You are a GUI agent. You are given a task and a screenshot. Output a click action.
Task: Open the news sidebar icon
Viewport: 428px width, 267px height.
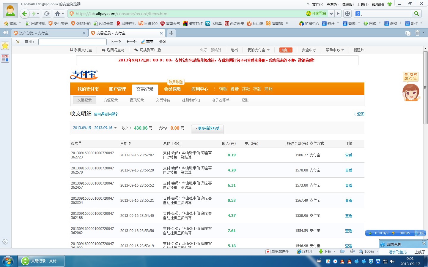coord(5,58)
